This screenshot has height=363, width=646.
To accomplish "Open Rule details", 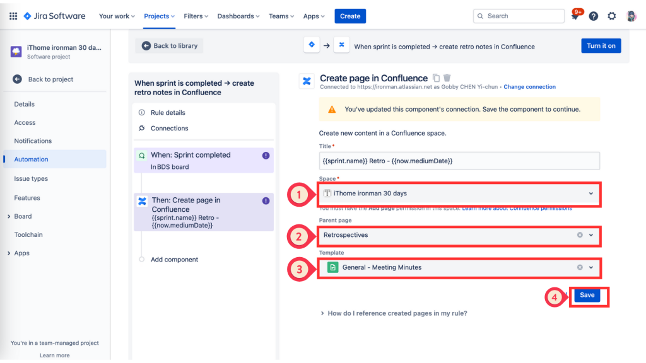I will (x=168, y=112).
